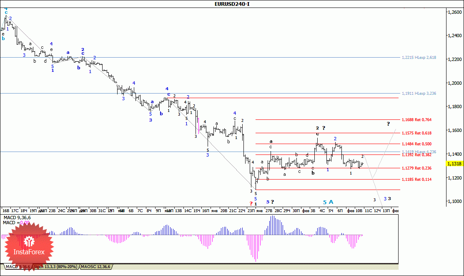
Task: Click the yellow 1,1318 current price label
Action: (x=454, y=164)
